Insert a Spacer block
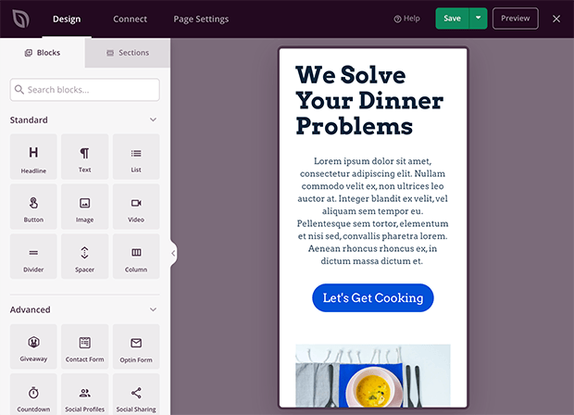574x415 pixels. point(84,257)
